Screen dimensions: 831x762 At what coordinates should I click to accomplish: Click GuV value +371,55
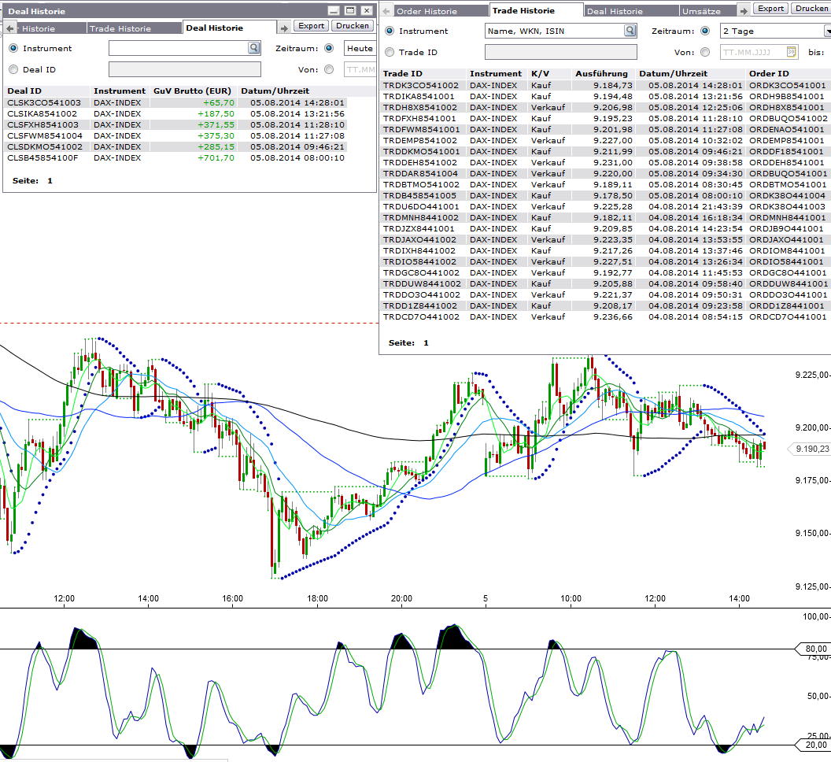[x=216, y=124]
